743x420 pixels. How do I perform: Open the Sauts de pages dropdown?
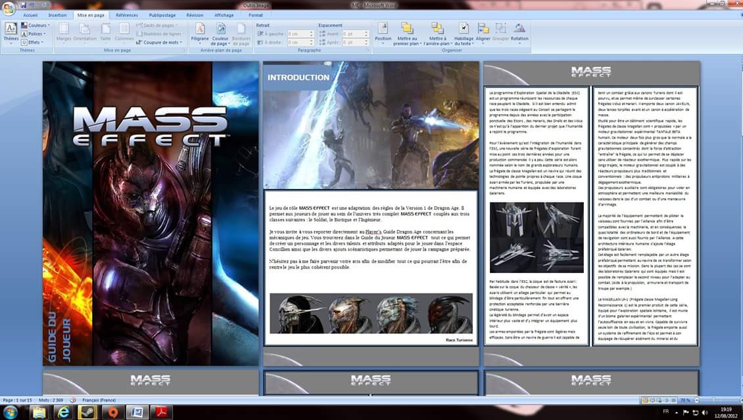tap(157, 26)
